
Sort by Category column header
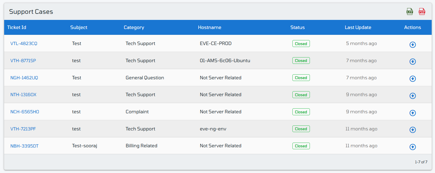pos(134,27)
